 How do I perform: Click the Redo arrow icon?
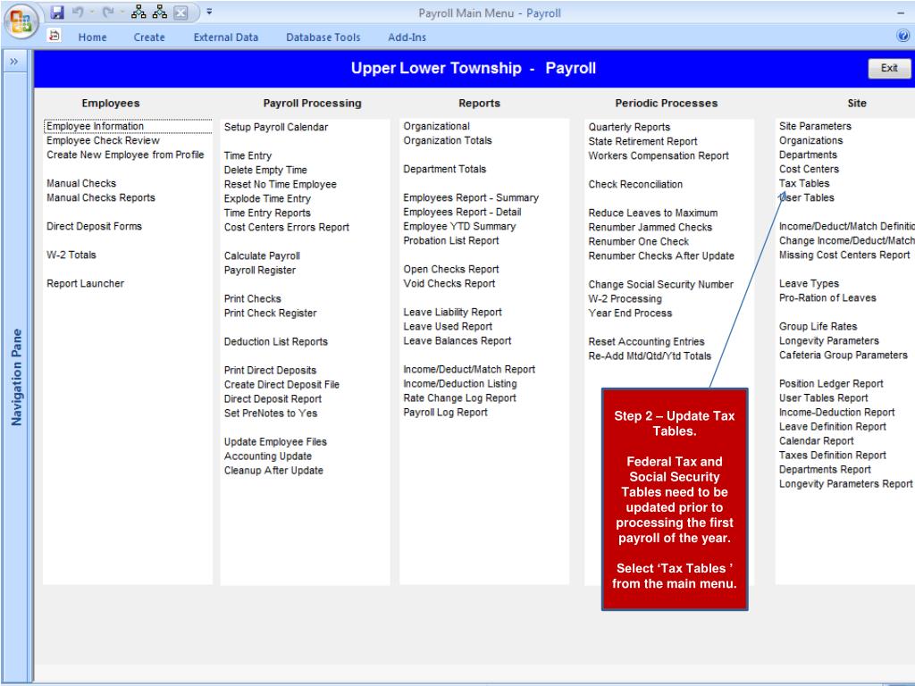(x=107, y=13)
